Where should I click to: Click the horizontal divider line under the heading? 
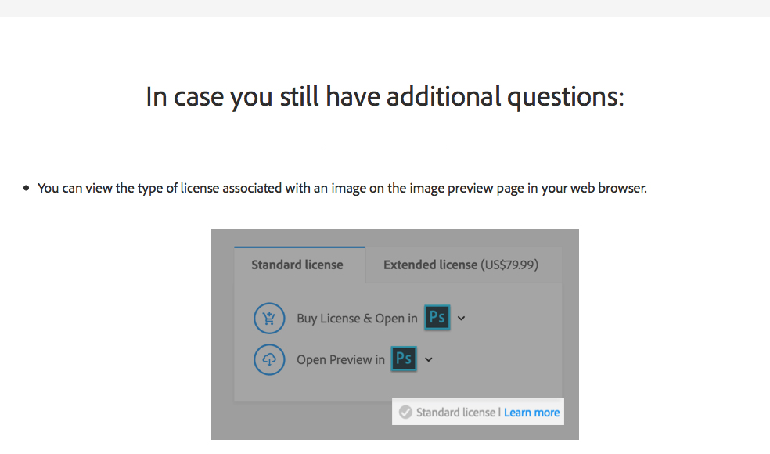click(385, 146)
